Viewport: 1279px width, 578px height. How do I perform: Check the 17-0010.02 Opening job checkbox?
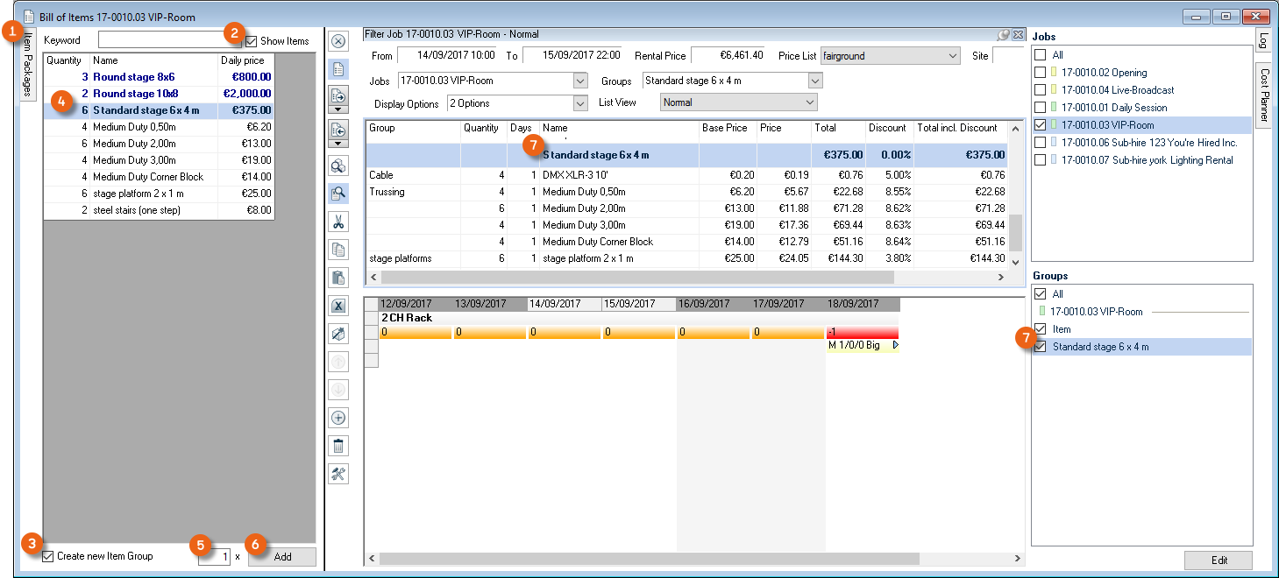pyautogui.click(x=1041, y=73)
